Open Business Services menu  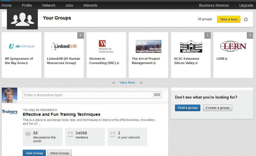point(214,5)
